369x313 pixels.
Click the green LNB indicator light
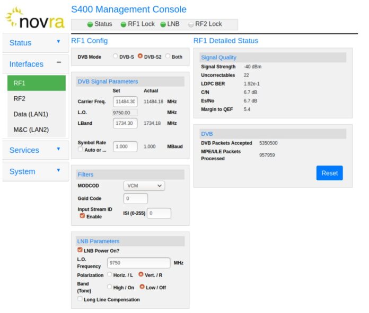click(163, 24)
